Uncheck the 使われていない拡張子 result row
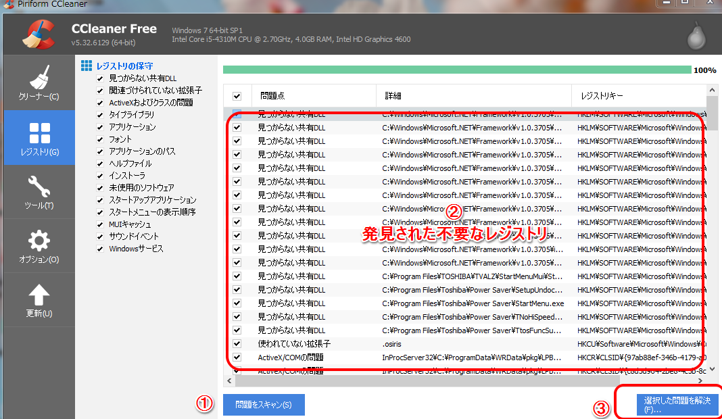This screenshot has height=419, width=722. pos(237,344)
